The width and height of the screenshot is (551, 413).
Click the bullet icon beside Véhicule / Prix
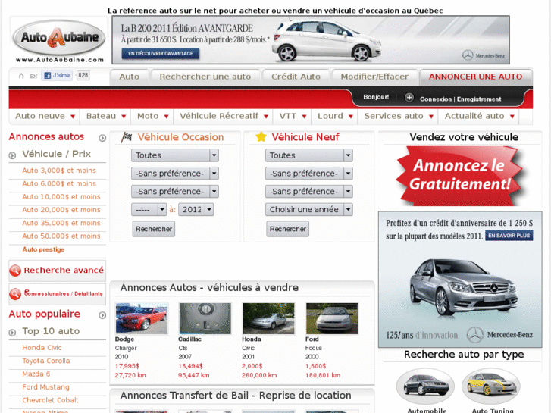click(12, 155)
